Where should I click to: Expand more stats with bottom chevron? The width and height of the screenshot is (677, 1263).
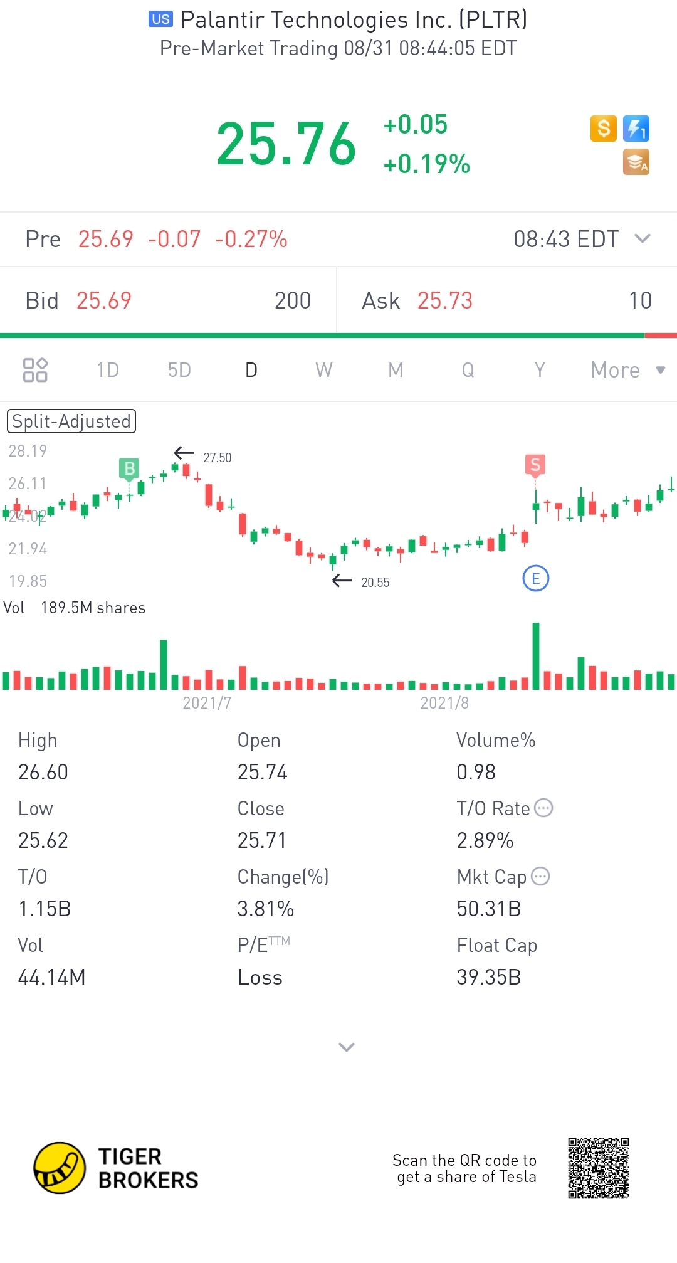click(x=347, y=1047)
